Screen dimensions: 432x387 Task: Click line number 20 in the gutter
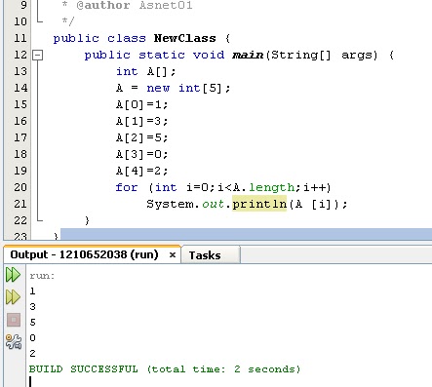(x=20, y=187)
